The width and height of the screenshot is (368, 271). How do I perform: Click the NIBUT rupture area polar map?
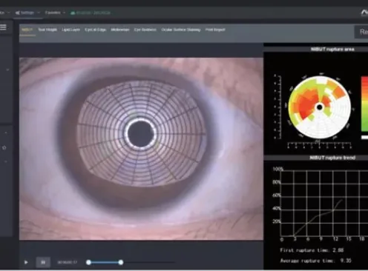(x=320, y=107)
